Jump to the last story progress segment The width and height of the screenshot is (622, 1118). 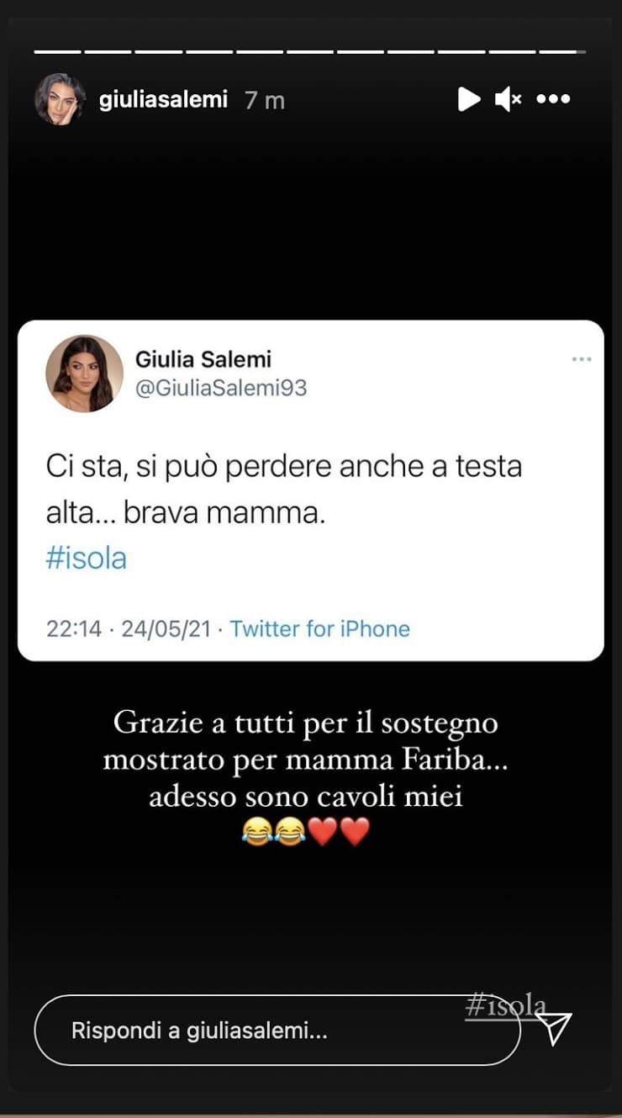coord(562,52)
